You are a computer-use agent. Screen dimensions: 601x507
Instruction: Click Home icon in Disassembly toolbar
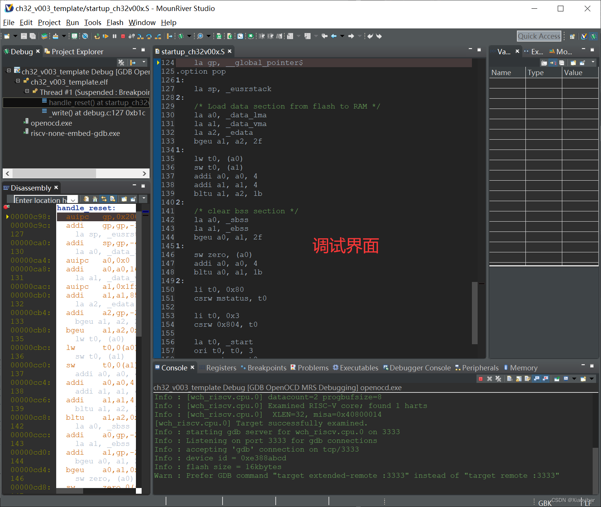(95, 199)
